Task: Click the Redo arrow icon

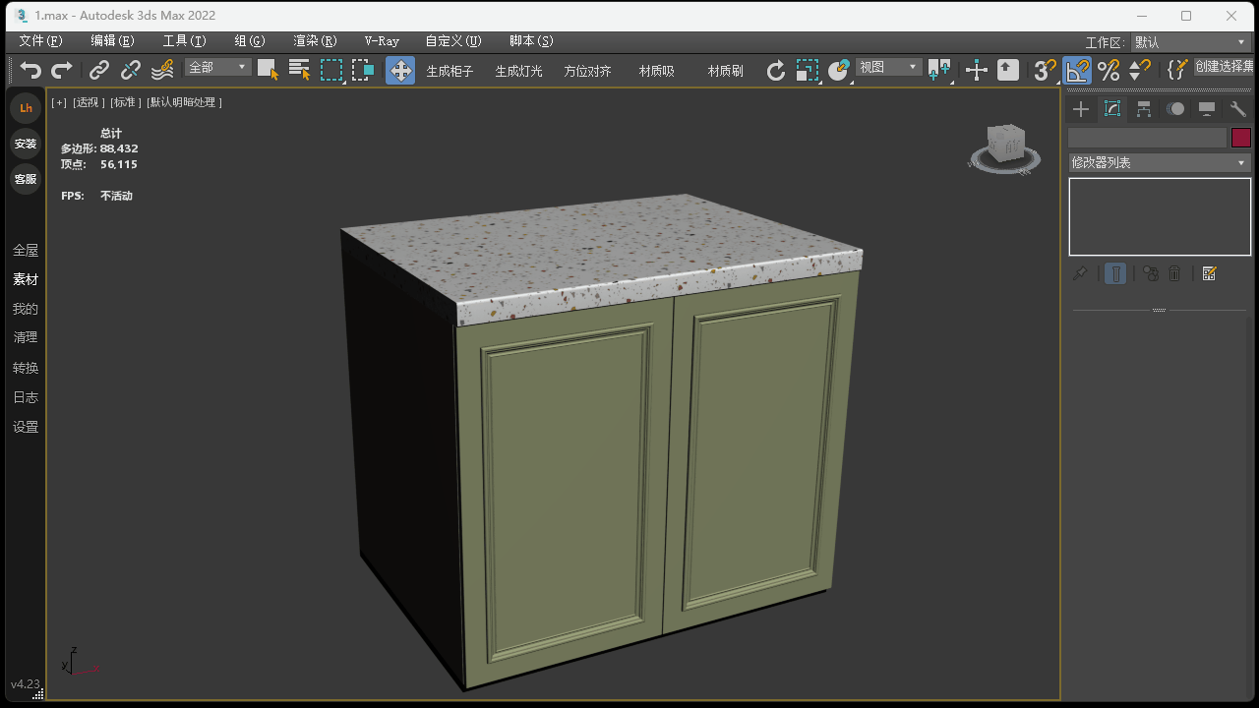Action: point(62,70)
